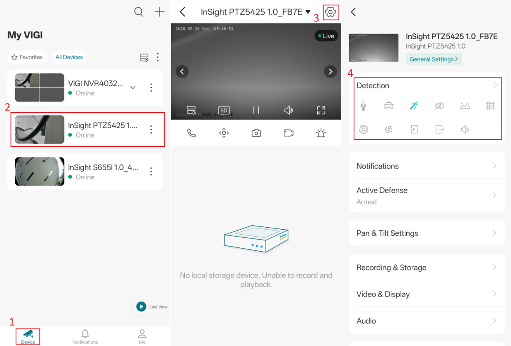Image resolution: width=511 pixels, height=346 pixels.
Task: Enter fullscreen live view
Action: pos(321,110)
